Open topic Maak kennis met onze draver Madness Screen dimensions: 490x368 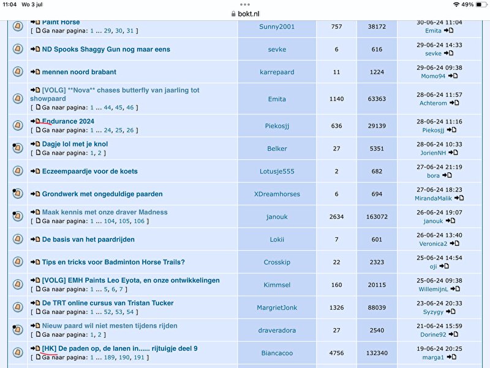pyautogui.click(x=105, y=212)
